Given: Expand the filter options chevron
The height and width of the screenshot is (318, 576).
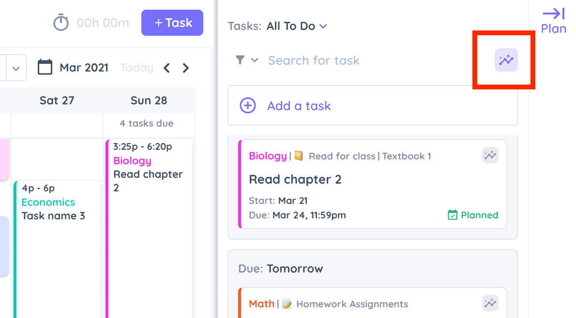Looking at the screenshot, I should [x=255, y=60].
